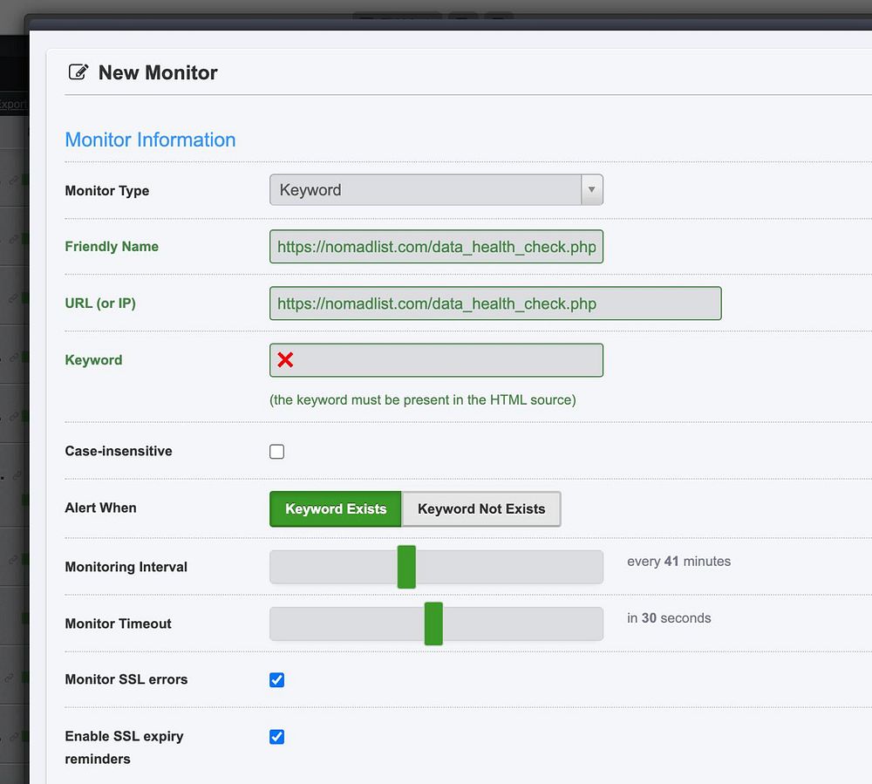Open the Monitor Type dropdown showing Keyword
This screenshot has width=872, height=784.
[x=436, y=189]
